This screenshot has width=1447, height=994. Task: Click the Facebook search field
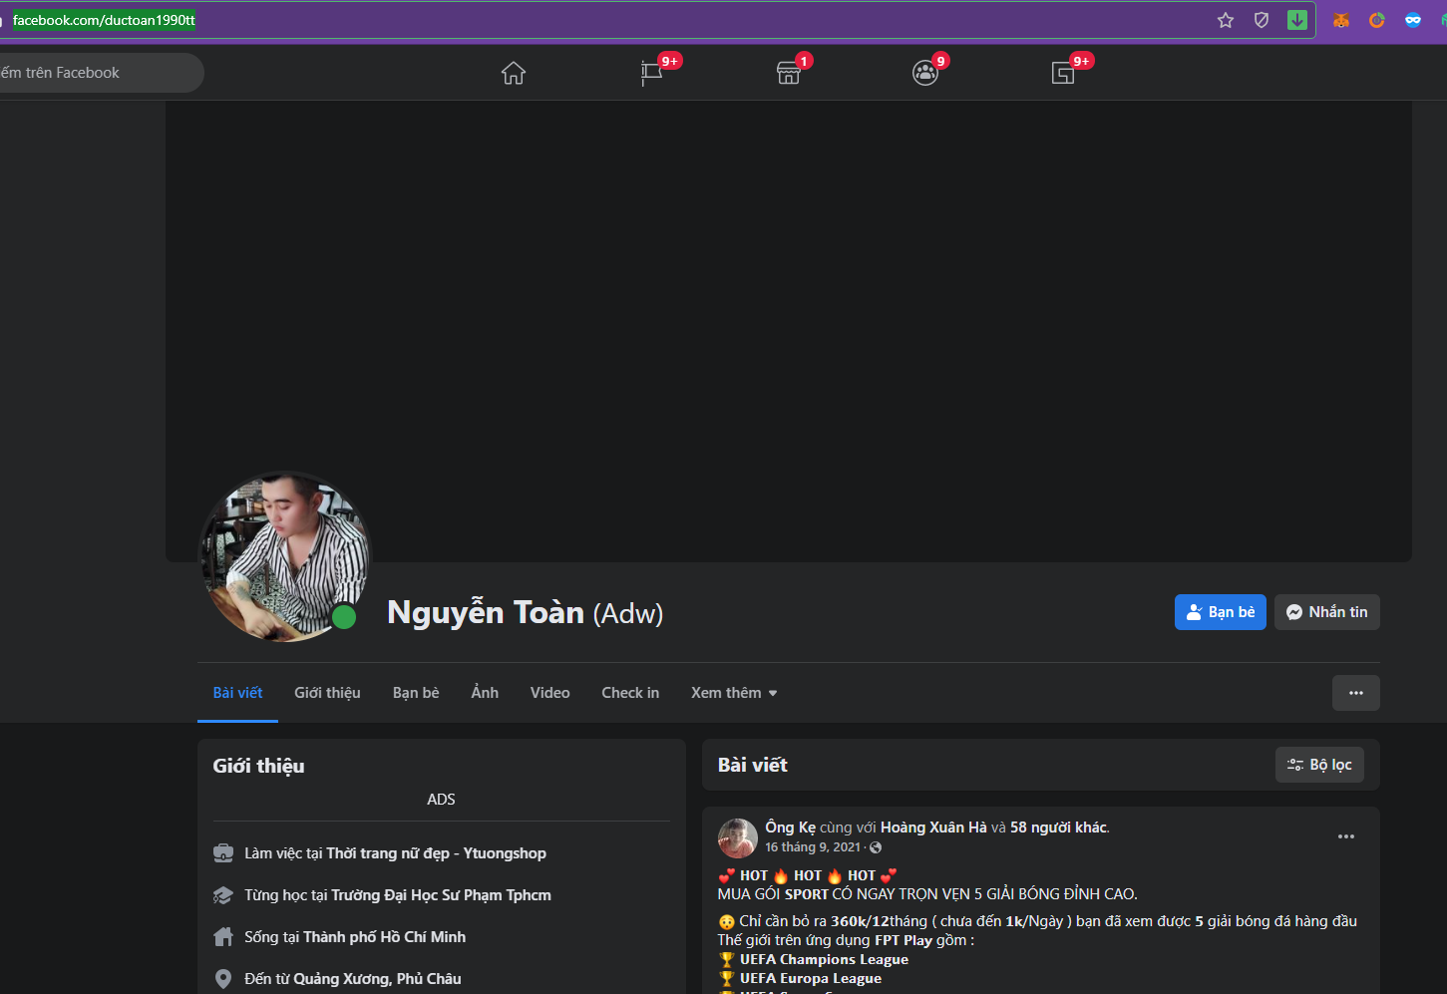coord(100,73)
